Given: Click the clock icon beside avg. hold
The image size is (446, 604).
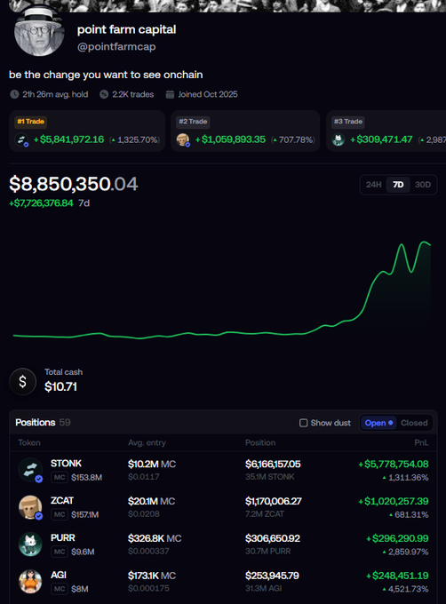Looking at the screenshot, I should tap(14, 94).
